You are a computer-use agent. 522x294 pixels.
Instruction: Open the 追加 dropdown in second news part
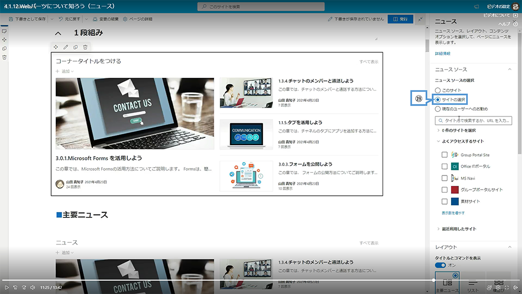[x=65, y=253]
